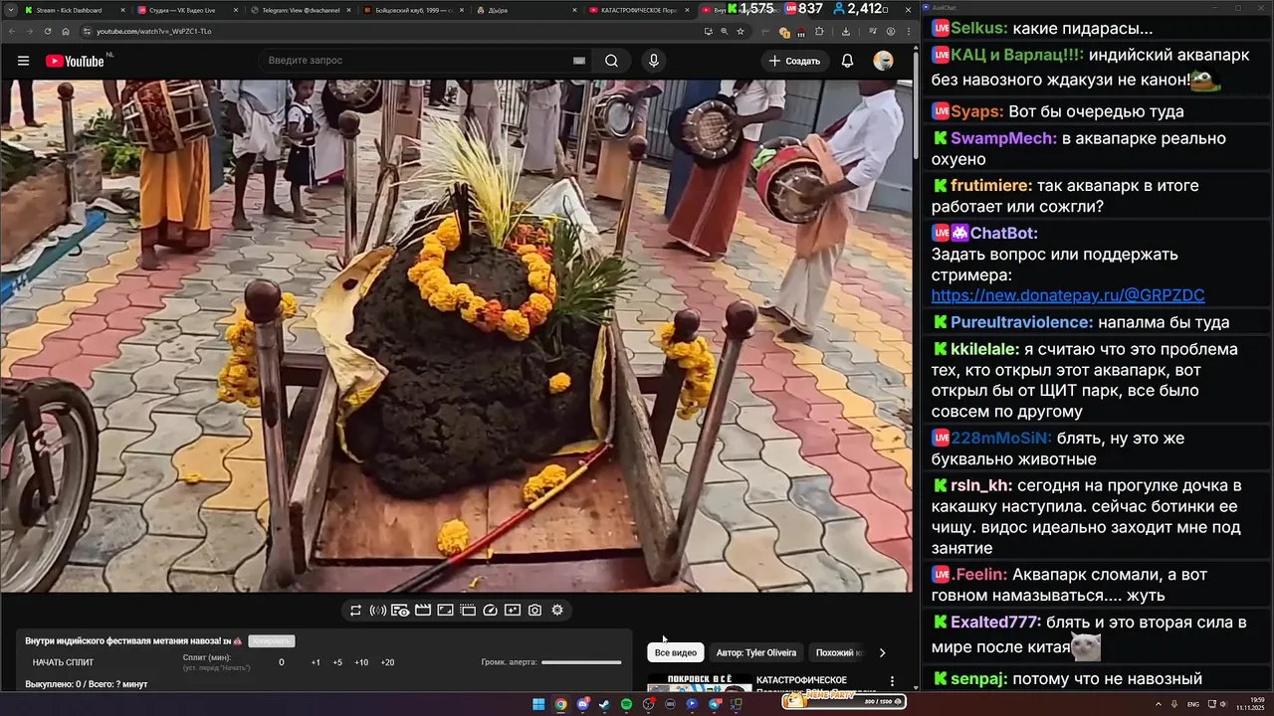Open the browser three-dot menu
This screenshot has width=1274, height=716.
click(909, 31)
